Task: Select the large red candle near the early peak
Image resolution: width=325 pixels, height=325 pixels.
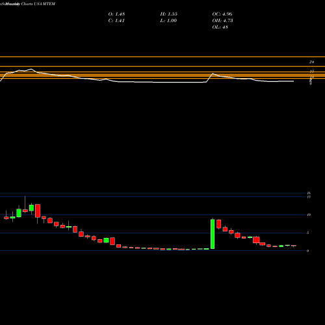Action: coord(38,211)
